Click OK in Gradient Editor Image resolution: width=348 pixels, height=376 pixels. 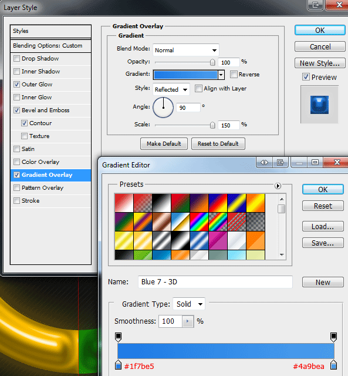pyautogui.click(x=323, y=189)
